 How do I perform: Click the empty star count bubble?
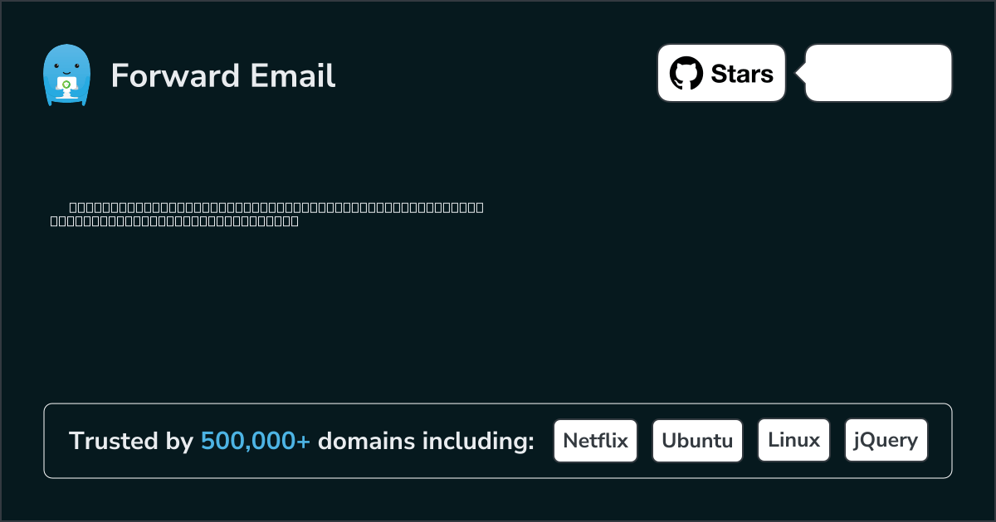point(878,73)
